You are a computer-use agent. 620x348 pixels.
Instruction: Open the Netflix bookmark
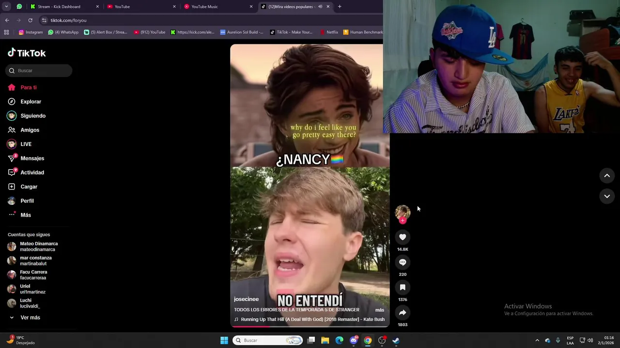click(x=329, y=32)
